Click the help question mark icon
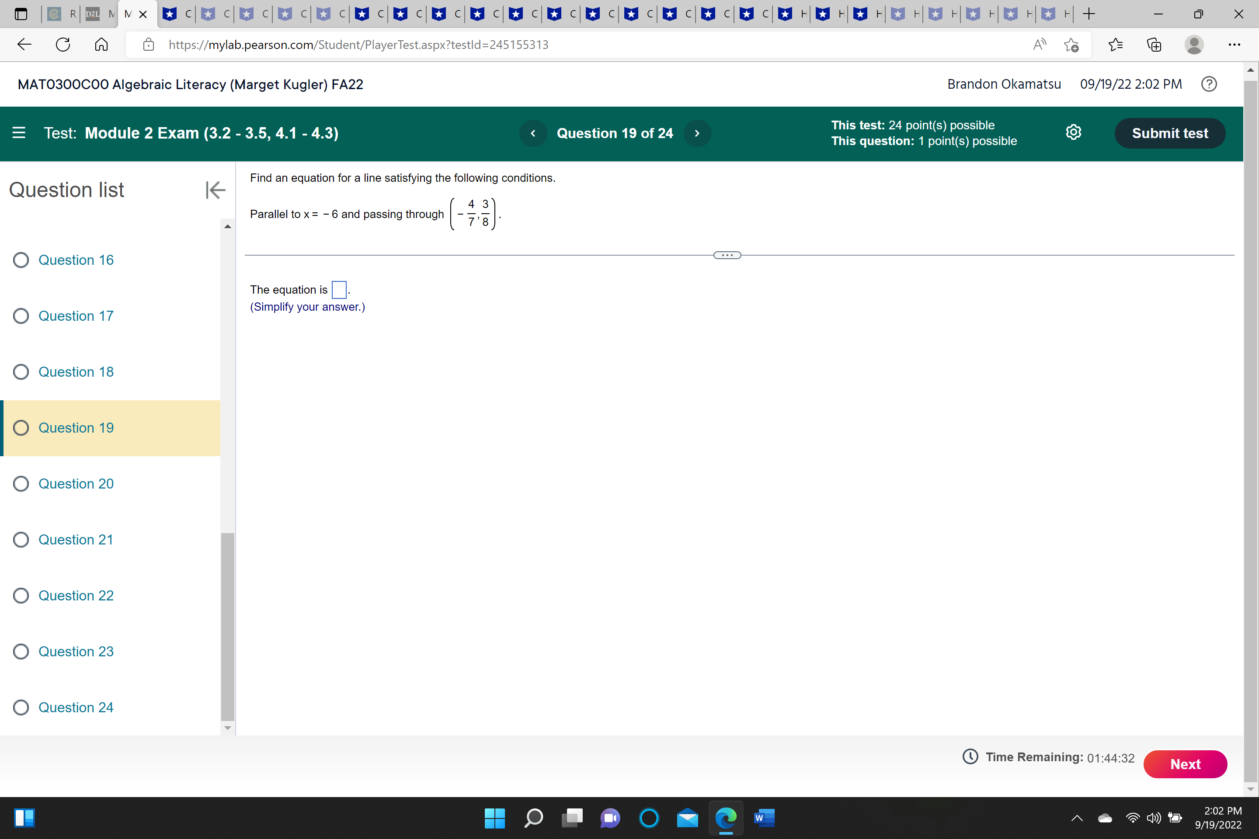Image resolution: width=1259 pixels, height=839 pixels. [x=1209, y=84]
